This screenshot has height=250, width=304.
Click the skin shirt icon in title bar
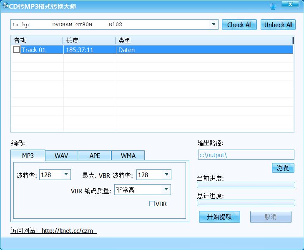click(x=273, y=6)
